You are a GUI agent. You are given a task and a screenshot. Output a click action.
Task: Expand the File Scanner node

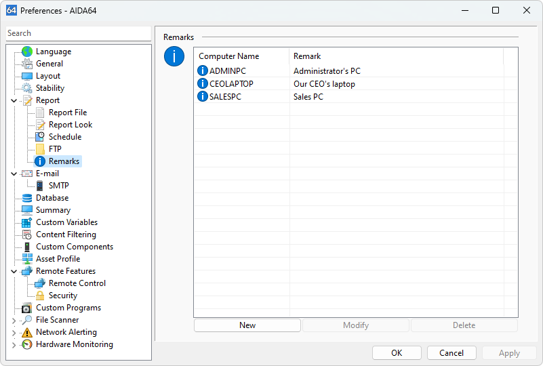click(14, 320)
